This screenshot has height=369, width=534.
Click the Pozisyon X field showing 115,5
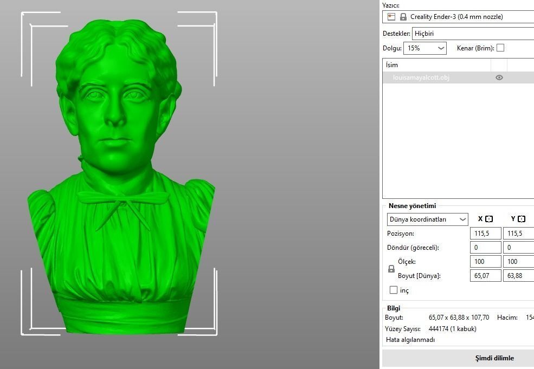486,234
